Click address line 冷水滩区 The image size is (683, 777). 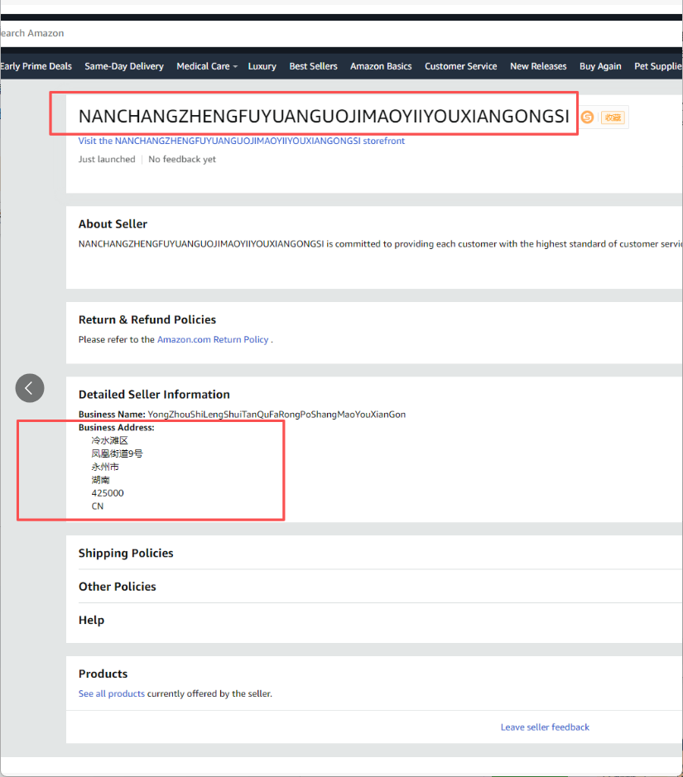109,440
